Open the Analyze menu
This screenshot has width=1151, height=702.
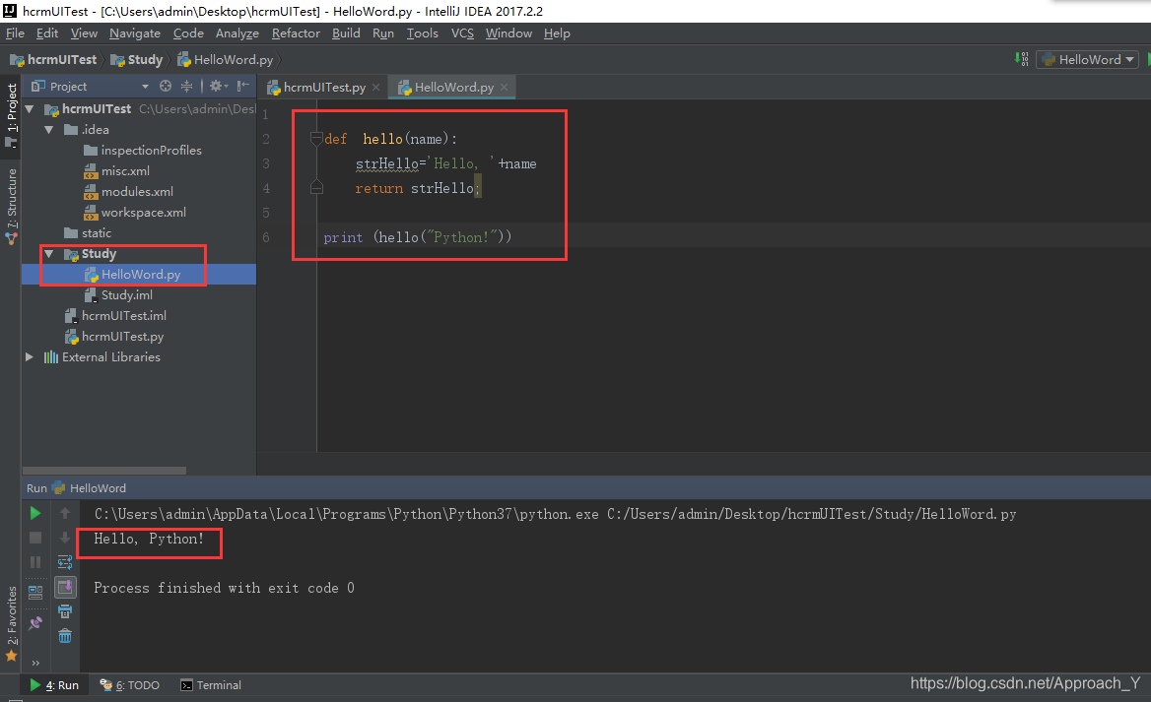[237, 33]
